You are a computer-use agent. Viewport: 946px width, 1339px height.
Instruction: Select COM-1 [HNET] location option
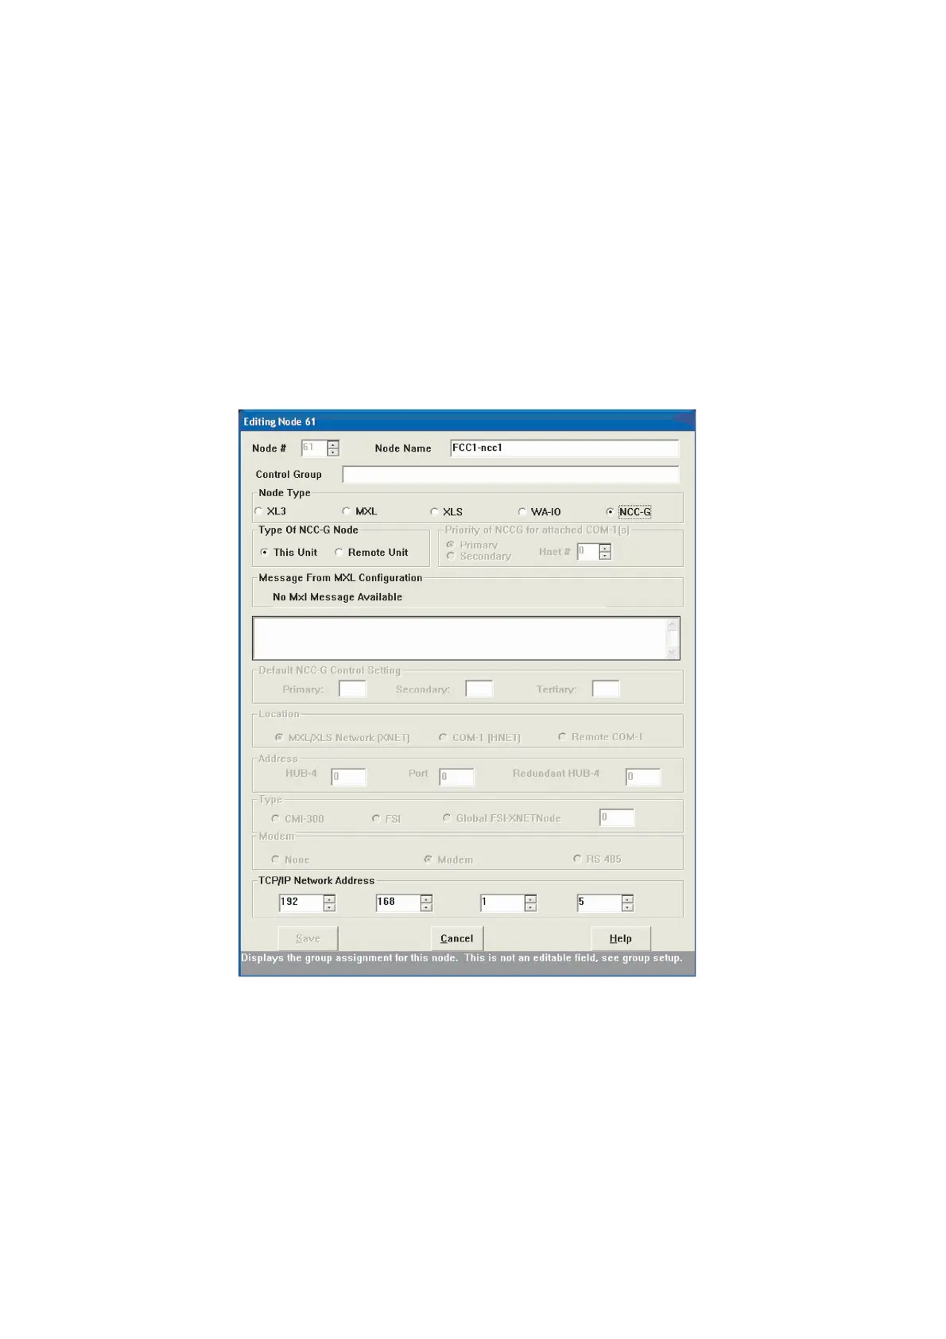(479, 737)
